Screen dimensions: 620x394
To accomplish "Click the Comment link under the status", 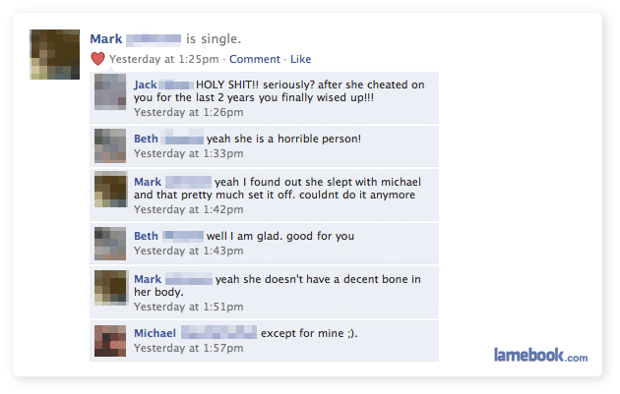I will 255,59.
